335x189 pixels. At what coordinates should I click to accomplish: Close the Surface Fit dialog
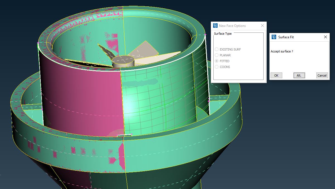click(325, 37)
